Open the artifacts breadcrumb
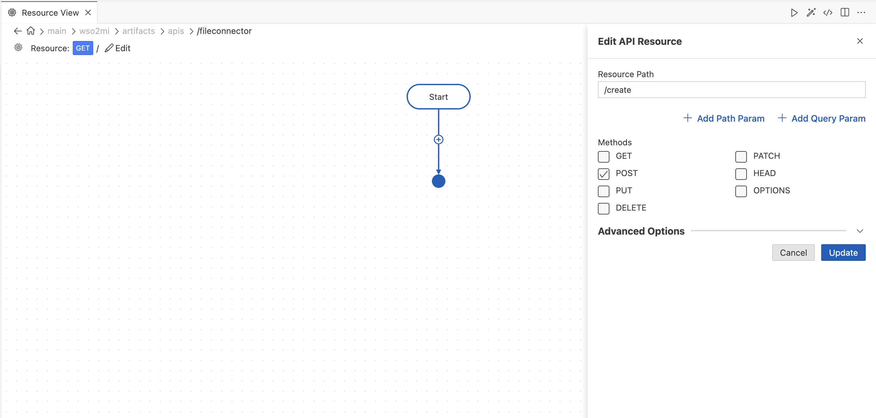 pos(138,31)
